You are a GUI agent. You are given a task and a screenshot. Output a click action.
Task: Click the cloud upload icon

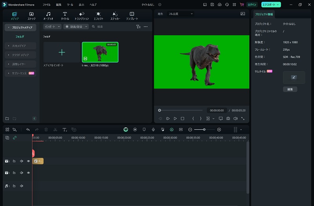220,5
